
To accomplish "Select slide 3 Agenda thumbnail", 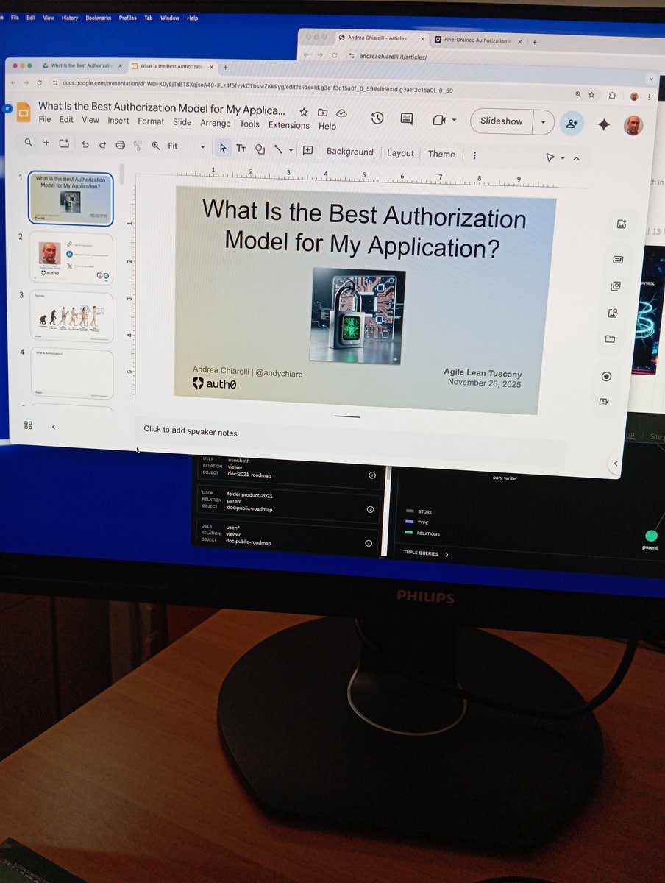I will pyautogui.click(x=72, y=317).
